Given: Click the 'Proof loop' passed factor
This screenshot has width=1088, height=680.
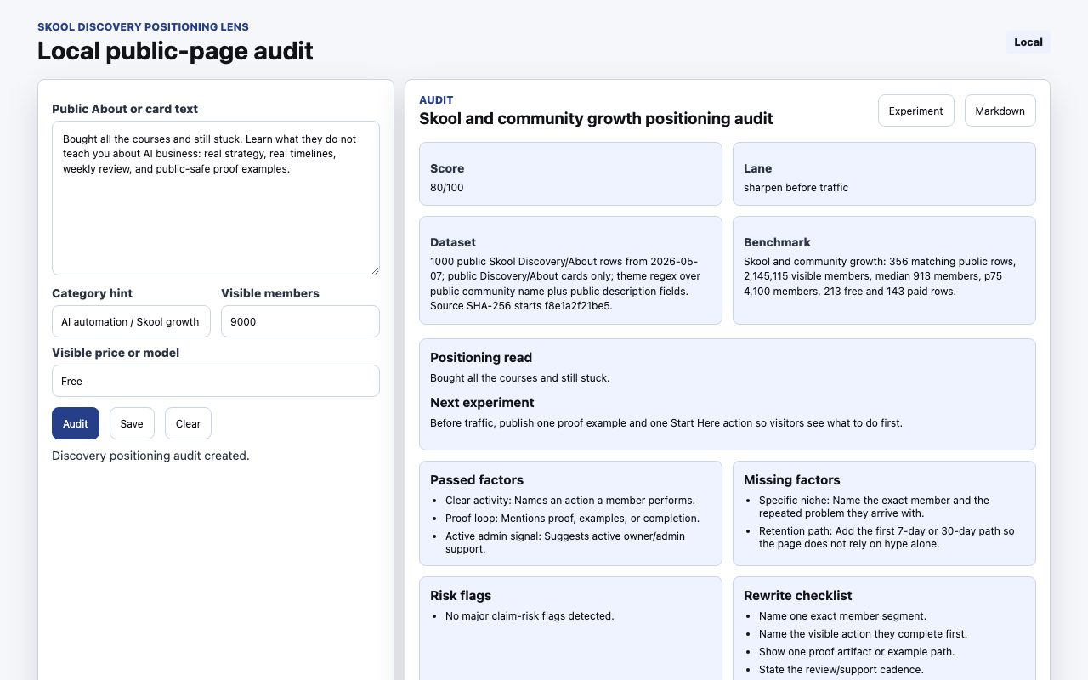Looking at the screenshot, I should (x=572, y=518).
